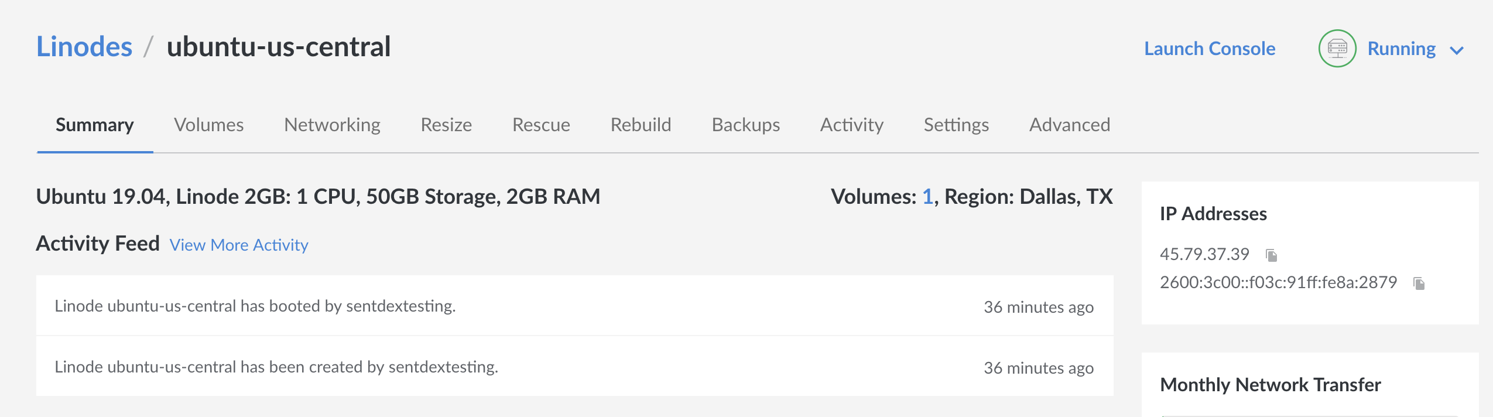Image resolution: width=1493 pixels, height=417 pixels.
Task: Click the booted activity feed entry
Action: [255, 306]
